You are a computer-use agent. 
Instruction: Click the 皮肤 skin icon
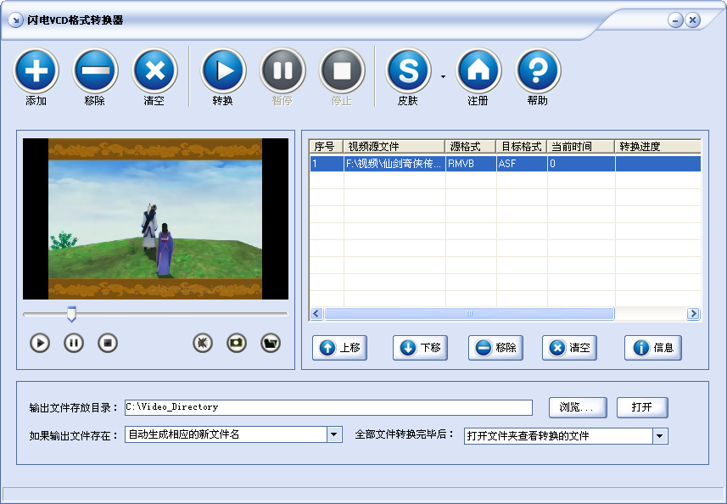(409, 70)
